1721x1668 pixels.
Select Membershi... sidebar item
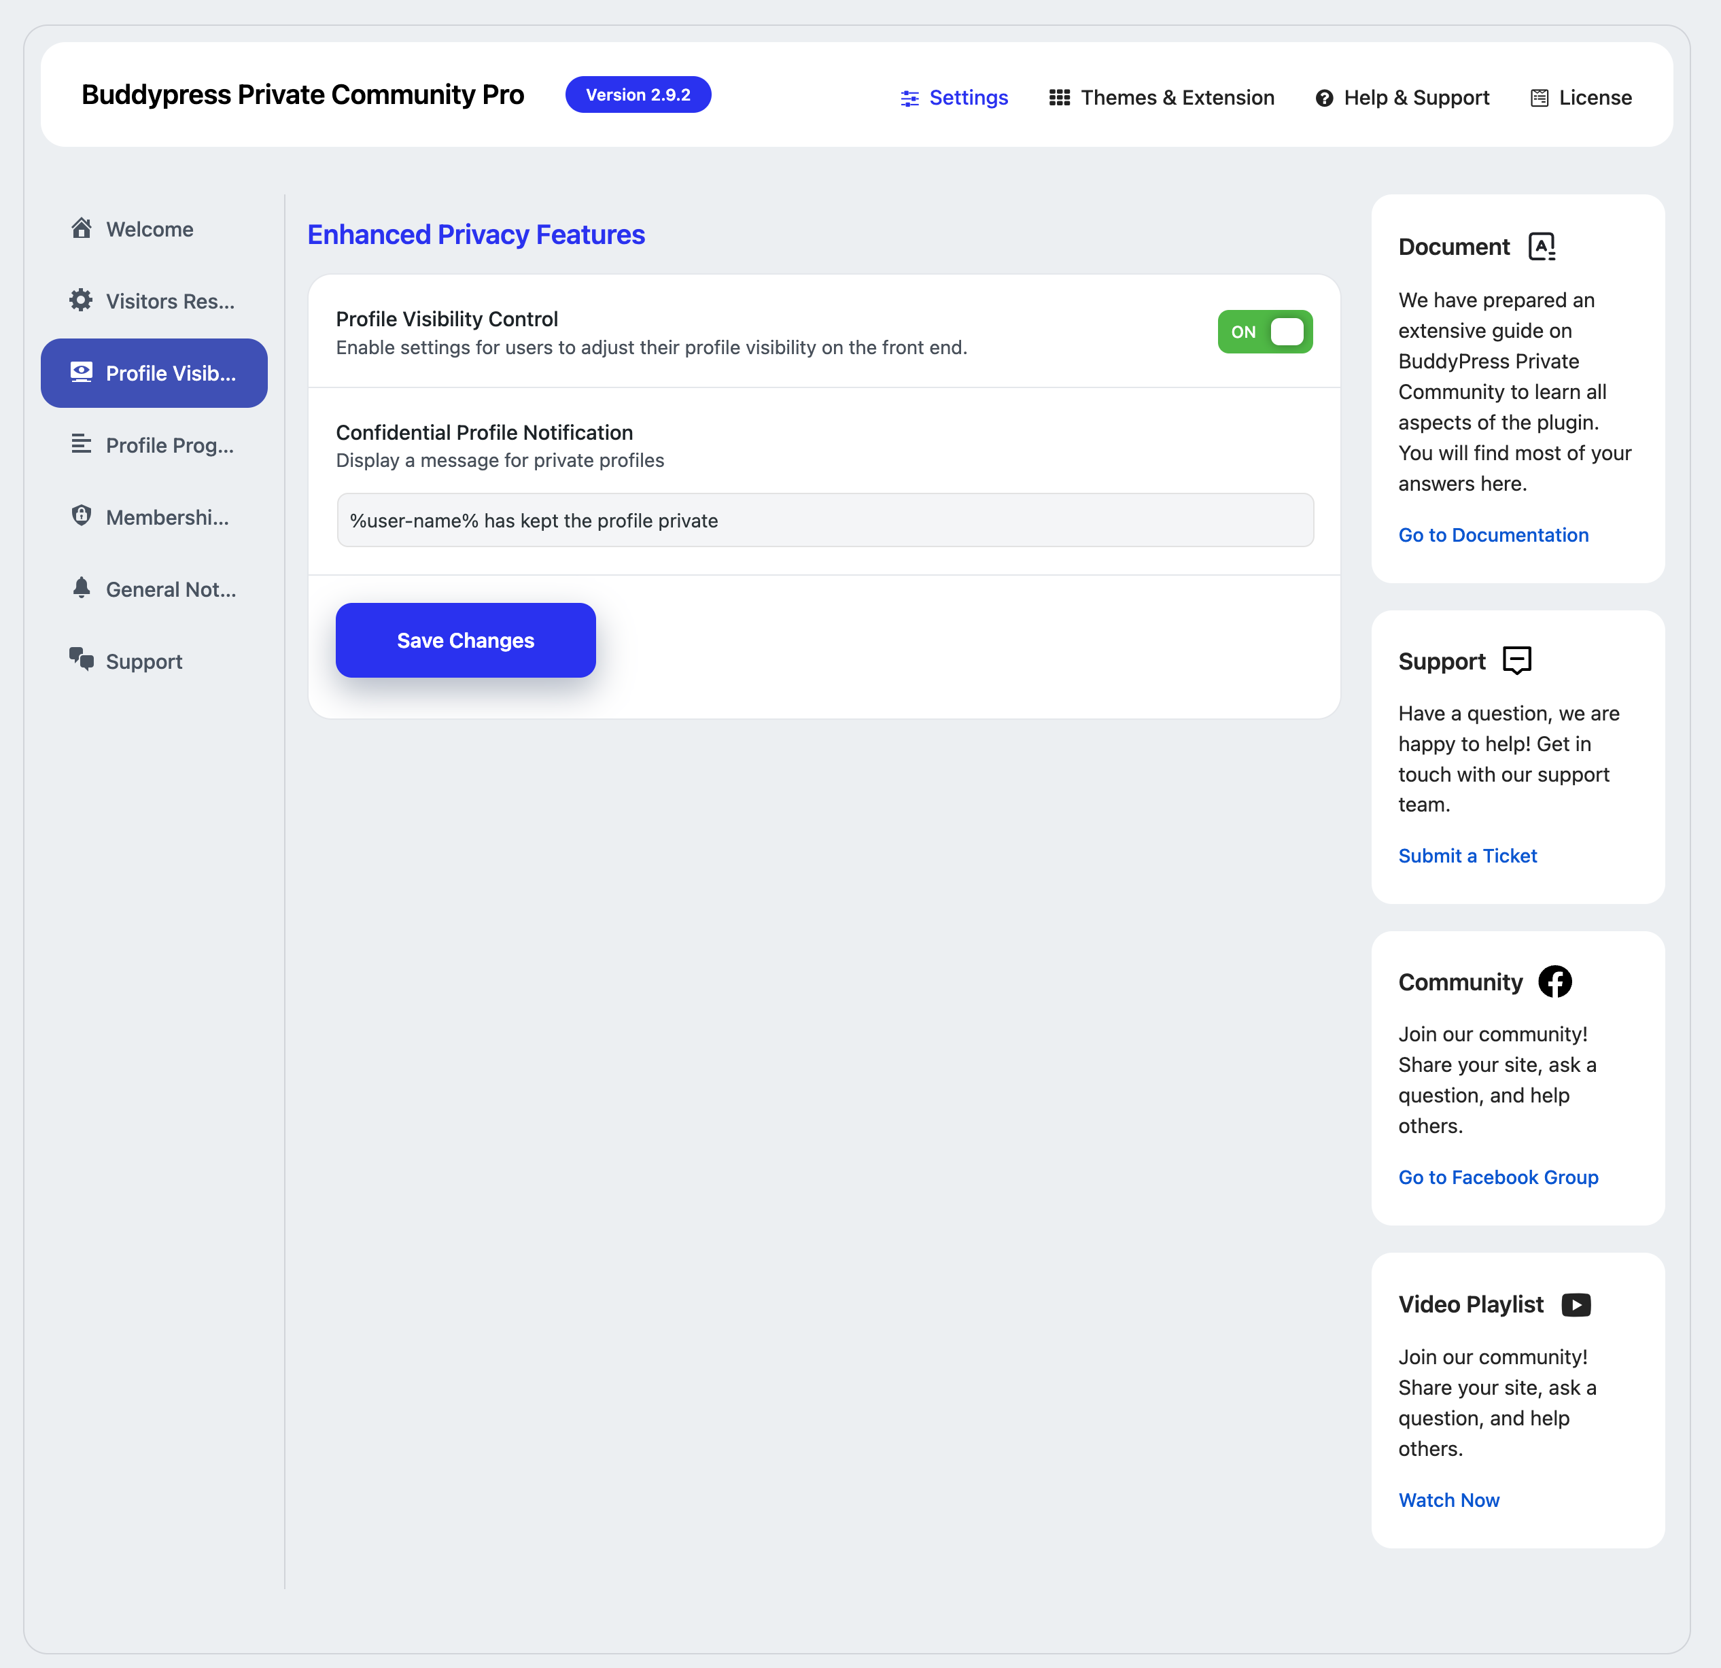pyautogui.click(x=154, y=517)
